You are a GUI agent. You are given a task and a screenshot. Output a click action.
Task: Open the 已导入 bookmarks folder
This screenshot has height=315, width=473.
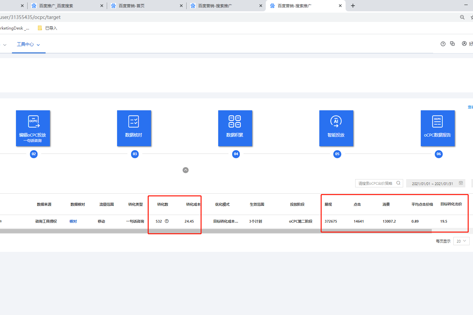pyautogui.click(x=48, y=28)
